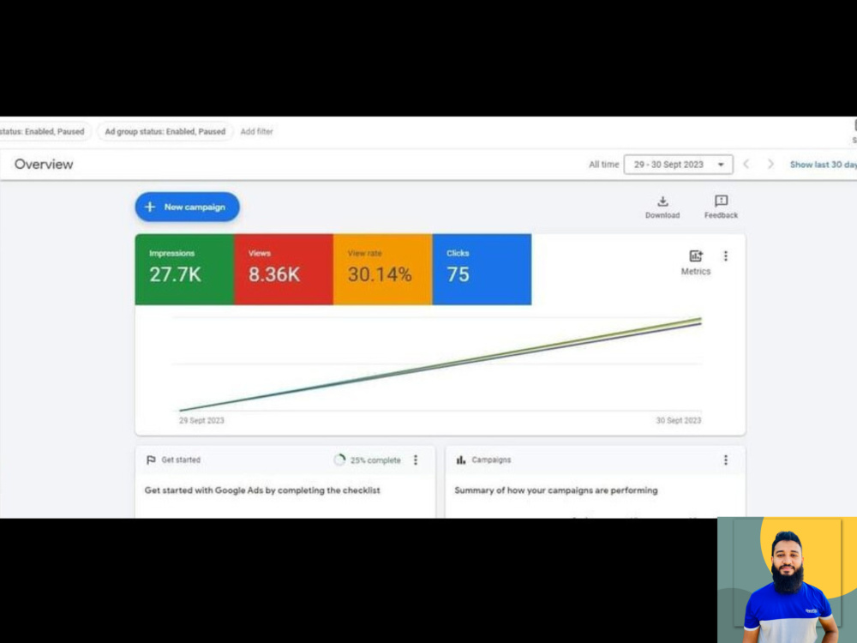Click the Campaigns card title

pos(491,460)
